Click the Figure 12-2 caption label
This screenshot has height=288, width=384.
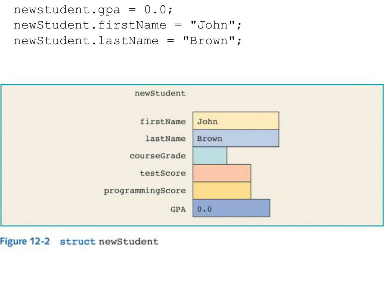25,241
